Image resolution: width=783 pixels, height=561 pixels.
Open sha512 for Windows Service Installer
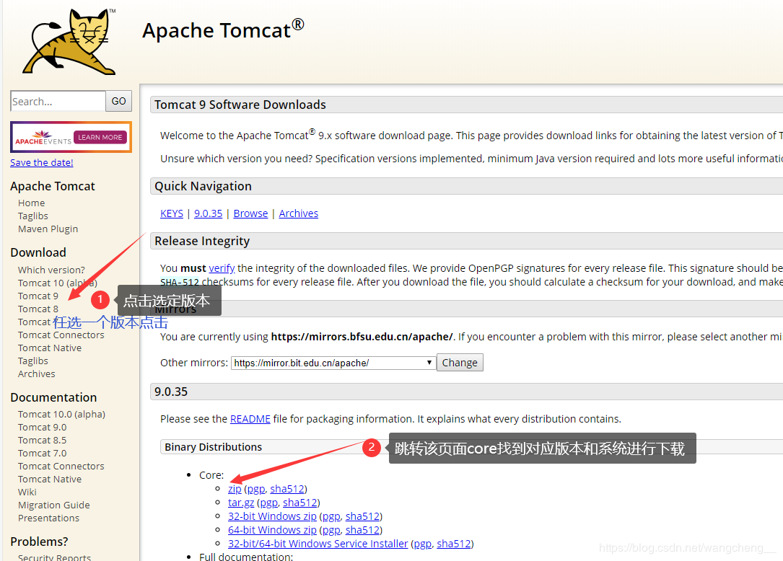click(454, 544)
